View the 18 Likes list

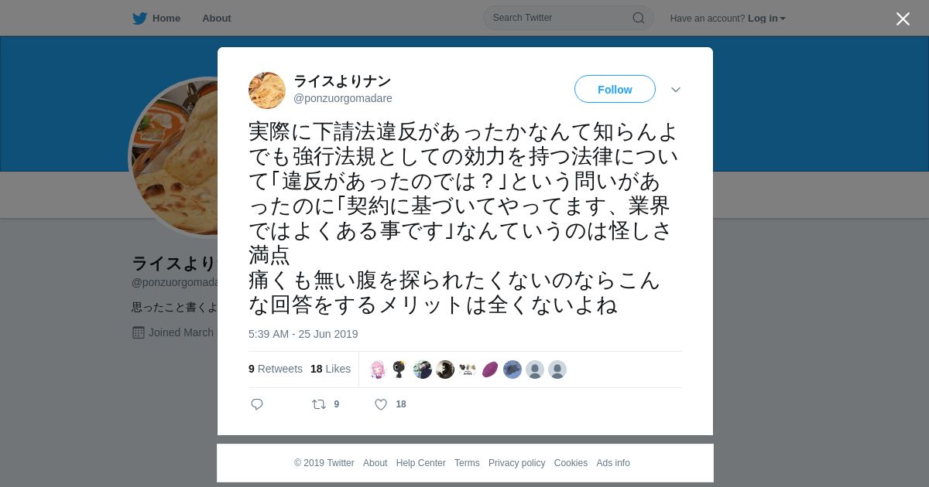[331, 369]
